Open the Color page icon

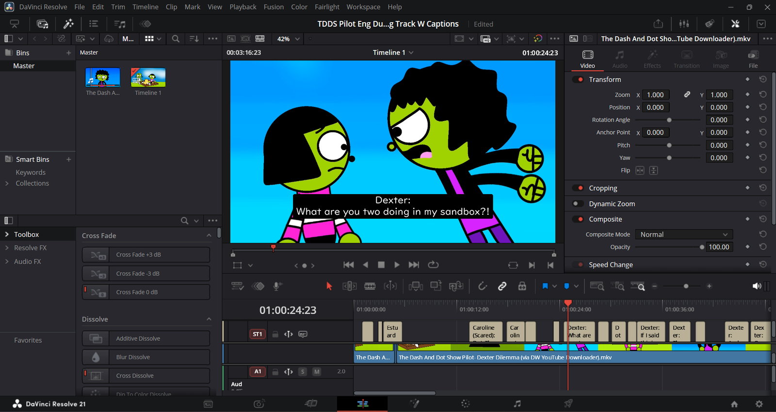(466, 404)
